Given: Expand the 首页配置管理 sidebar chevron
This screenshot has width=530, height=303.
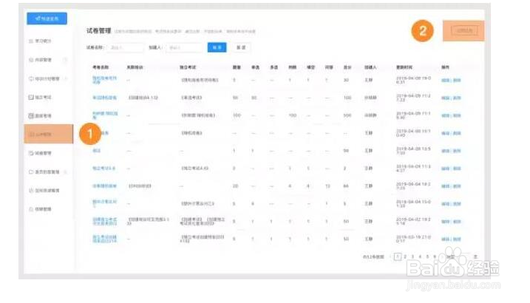Looking at the screenshot, I should pos(66,172).
